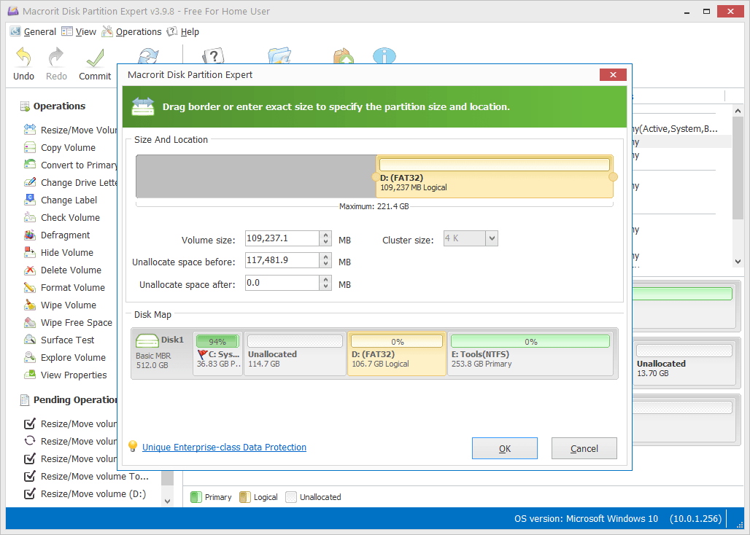Open the General menu
750x535 pixels.
pos(33,31)
